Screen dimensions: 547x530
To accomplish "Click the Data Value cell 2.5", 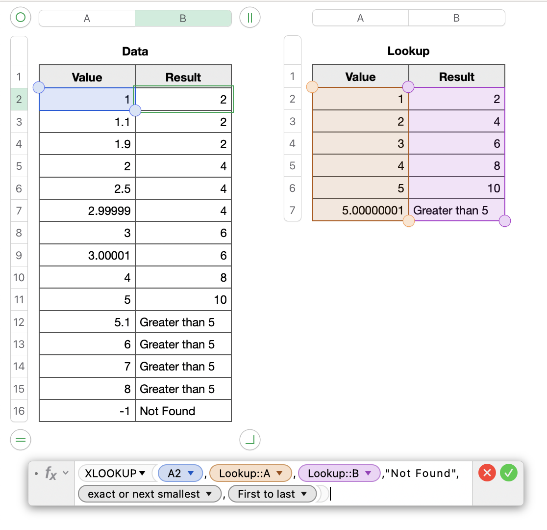I will [x=87, y=188].
